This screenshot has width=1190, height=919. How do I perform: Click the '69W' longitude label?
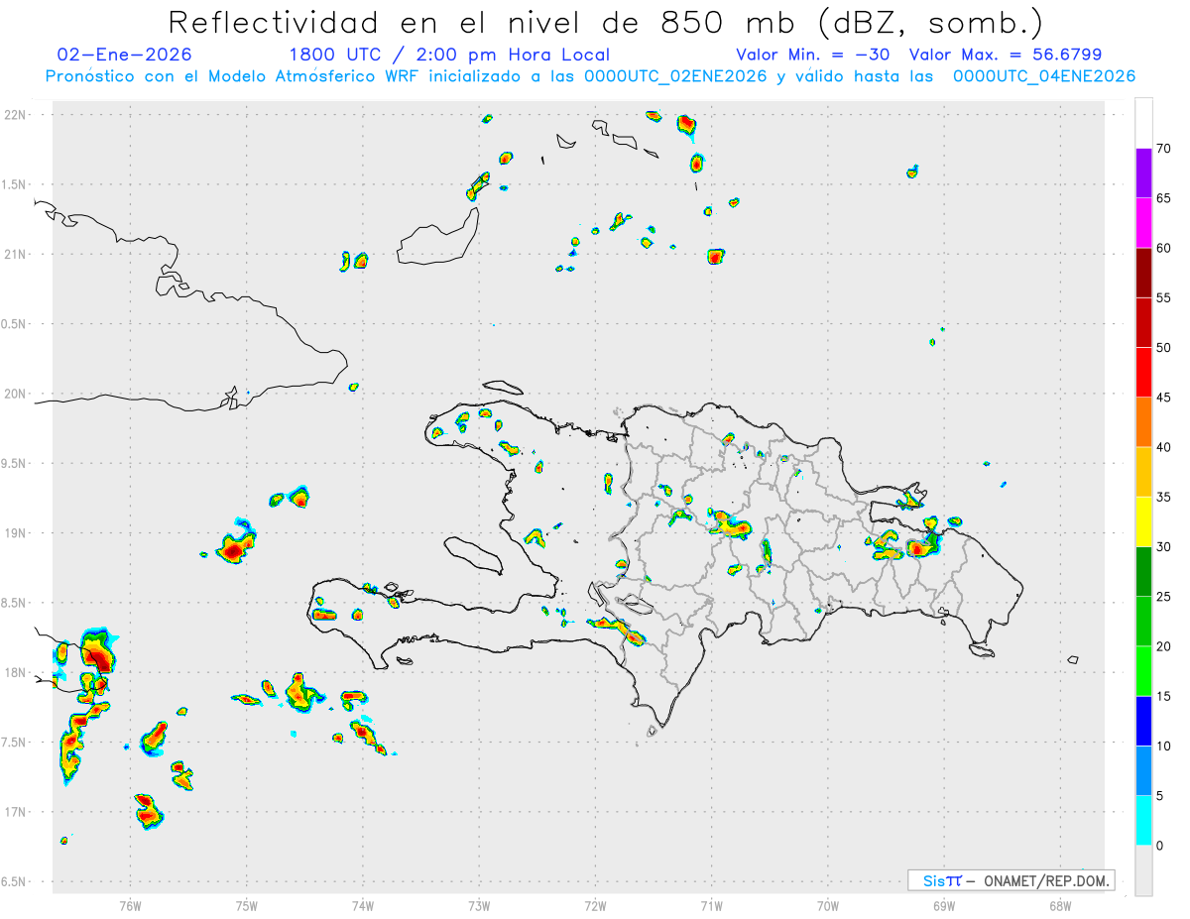click(944, 906)
